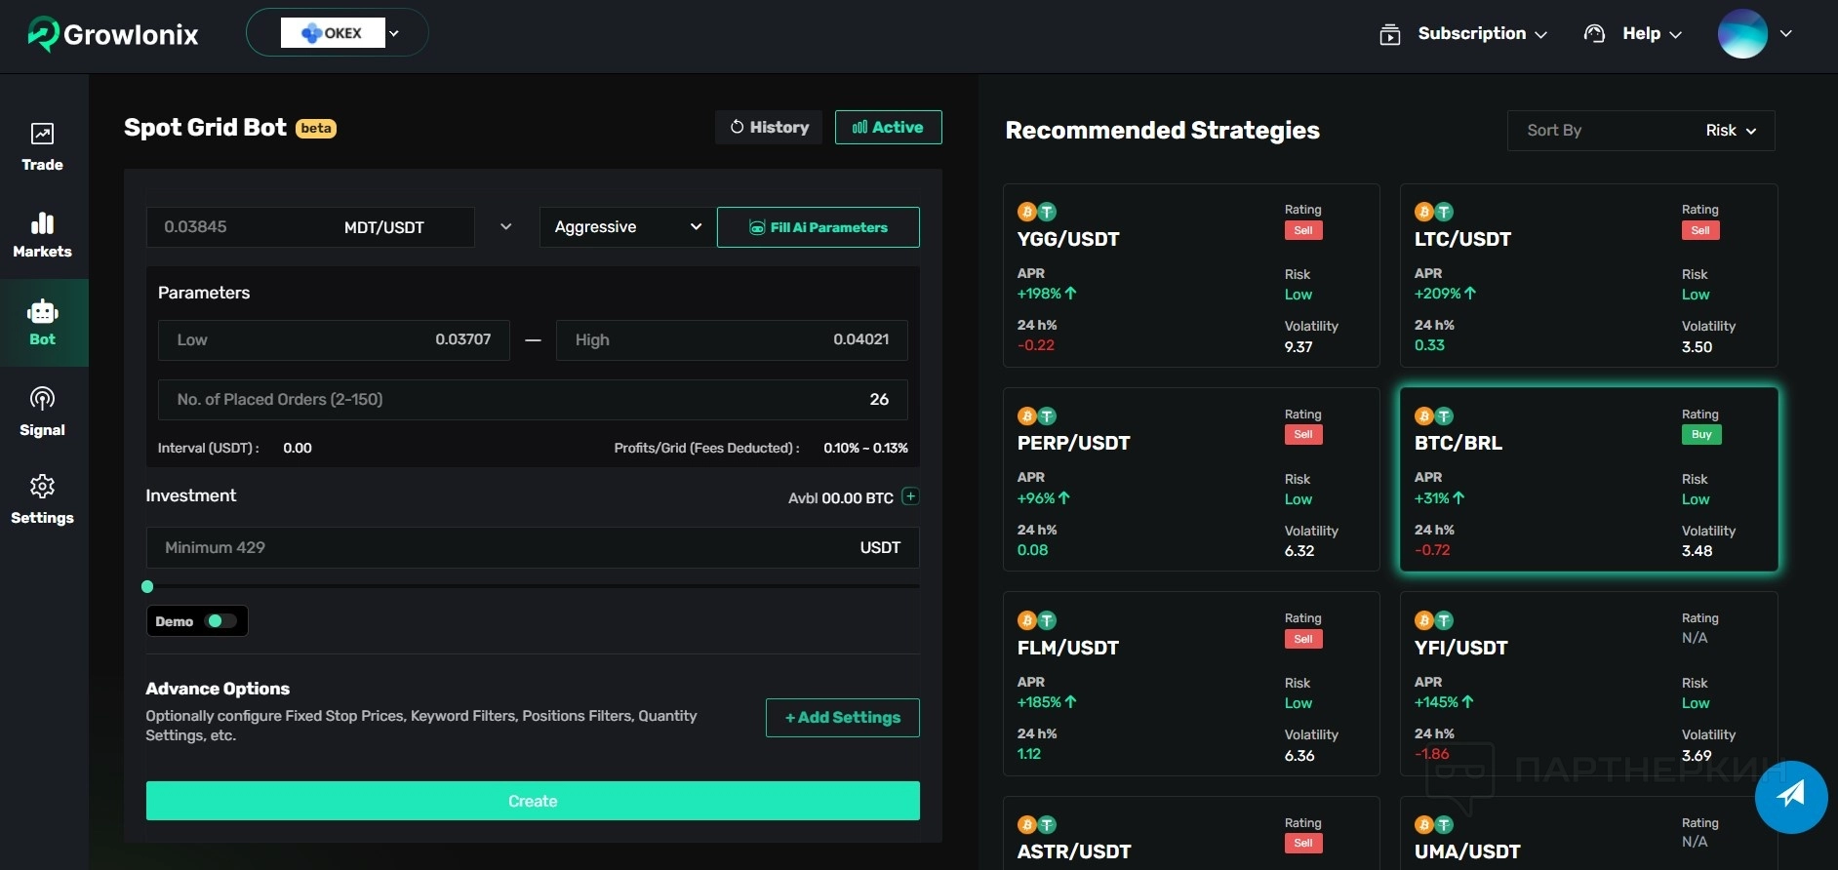Image resolution: width=1838 pixels, height=870 pixels.
Task: Open the Settings gear icon
Action: (x=42, y=486)
